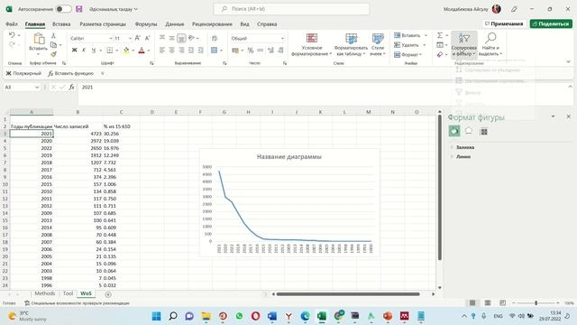Apply bold with the Ж button

tap(74, 51)
